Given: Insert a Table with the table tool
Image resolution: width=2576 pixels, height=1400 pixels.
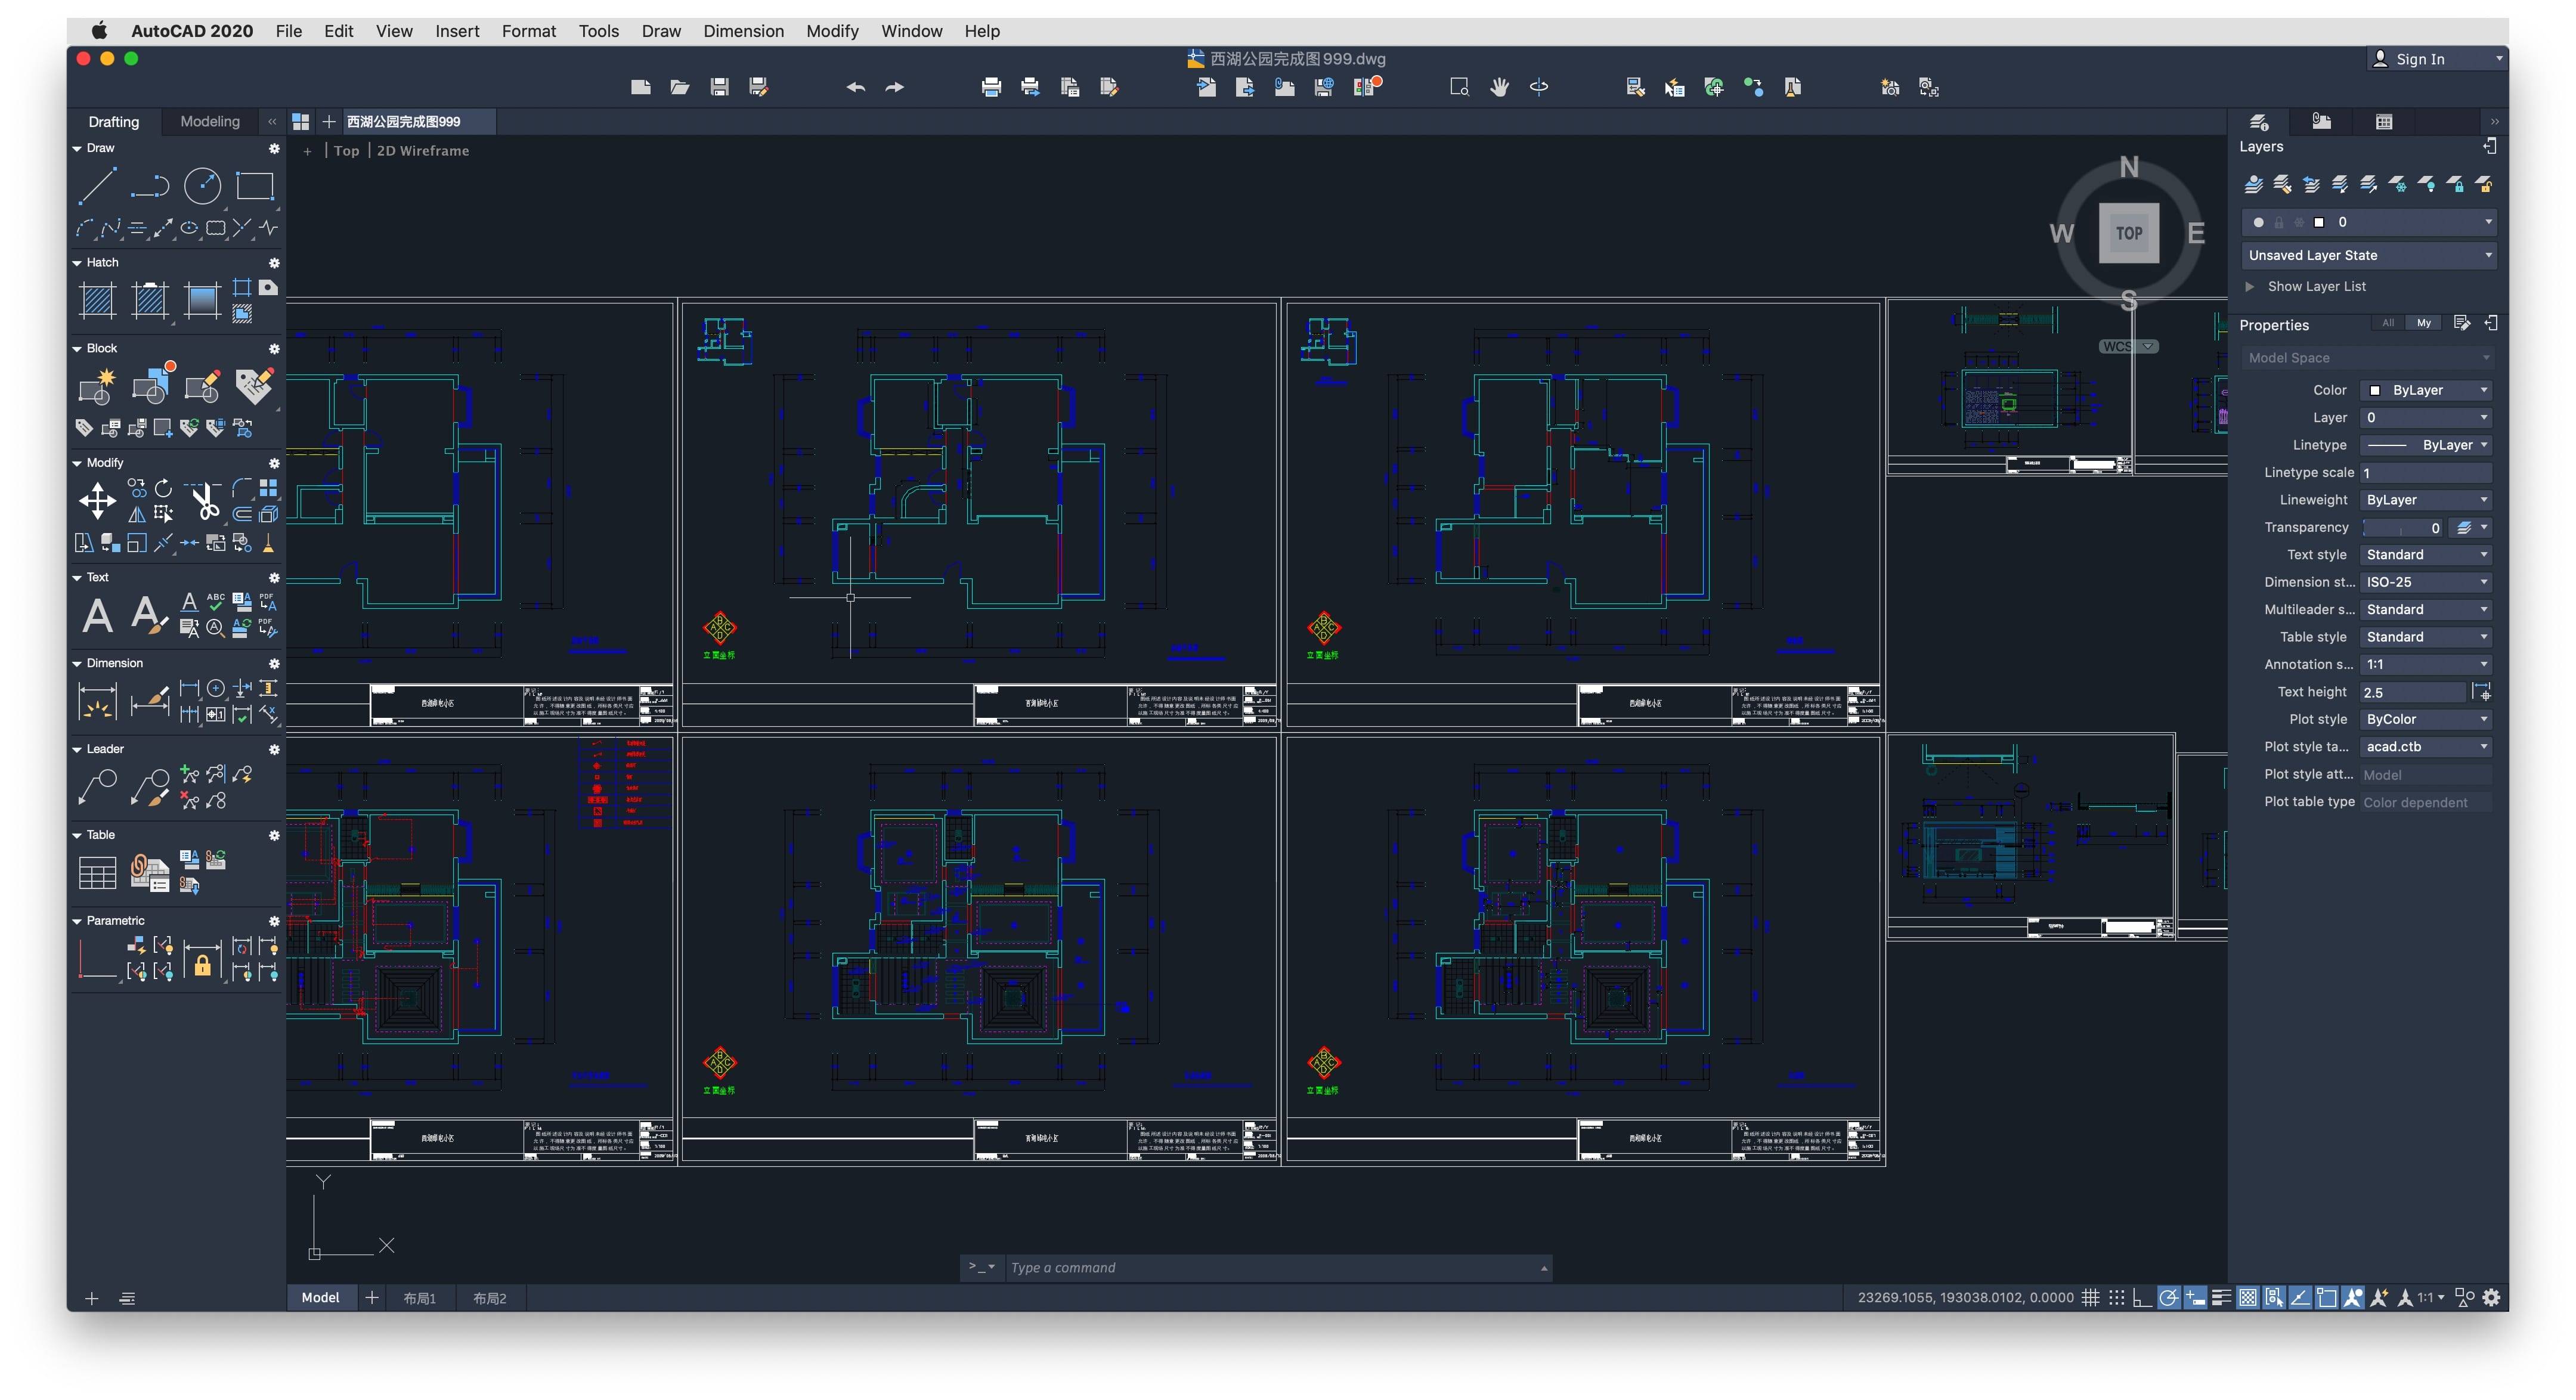Looking at the screenshot, I should (97, 873).
